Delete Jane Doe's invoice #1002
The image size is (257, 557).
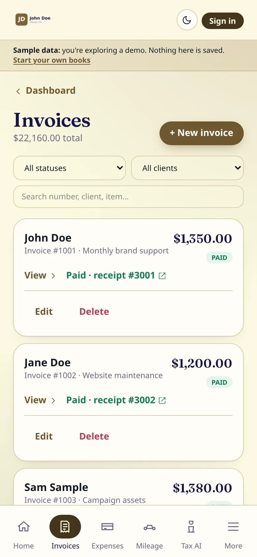(94, 436)
